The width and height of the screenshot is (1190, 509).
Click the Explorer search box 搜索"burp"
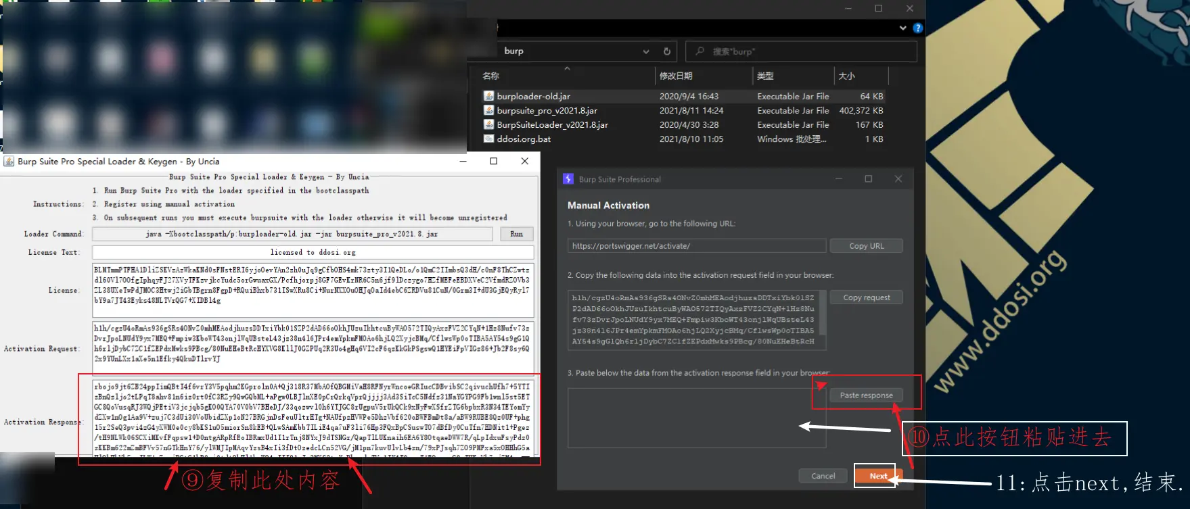(x=802, y=51)
